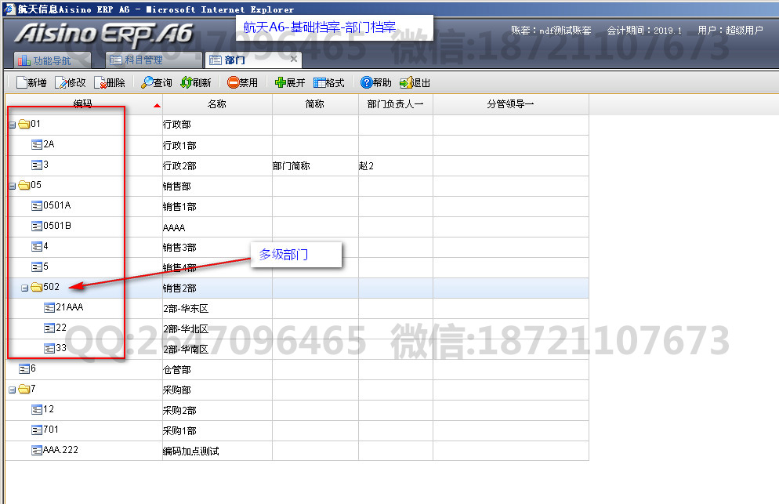
Task: Switch to the 科目管理 tab
Action: pos(143,60)
